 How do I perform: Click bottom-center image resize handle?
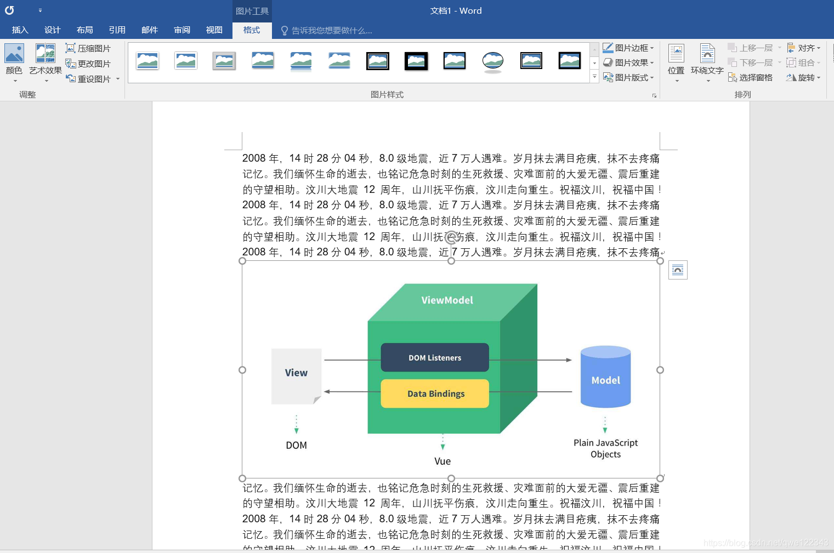pyautogui.click(x=451, y=478)
